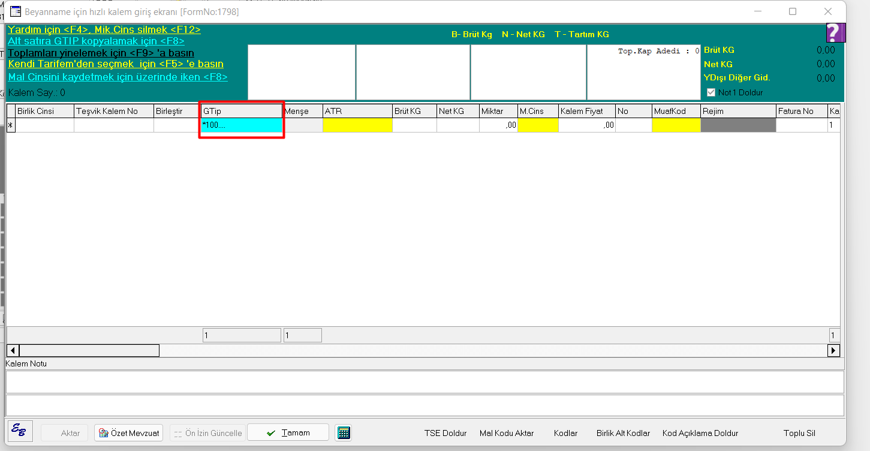Click Kod Açıklama Doldur
The image size is (870, 451).
[x=700, y=433]
